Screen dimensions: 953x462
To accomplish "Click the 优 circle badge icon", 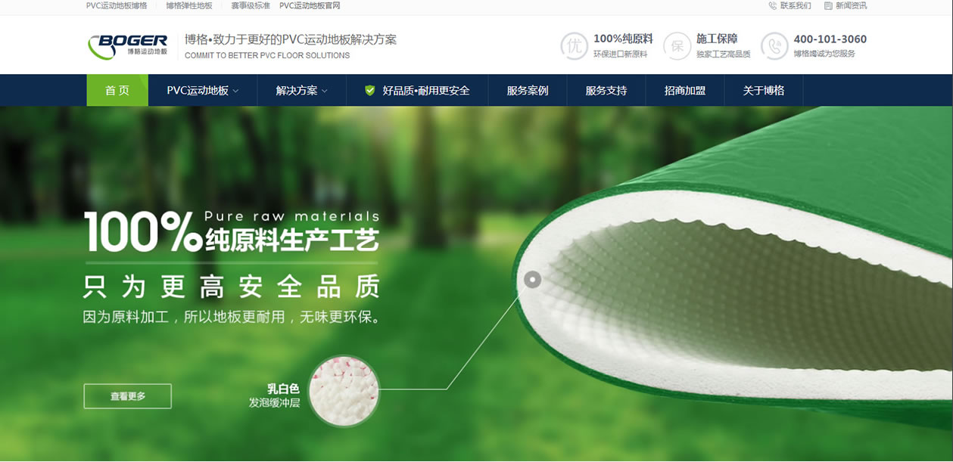I will [575, 46].
